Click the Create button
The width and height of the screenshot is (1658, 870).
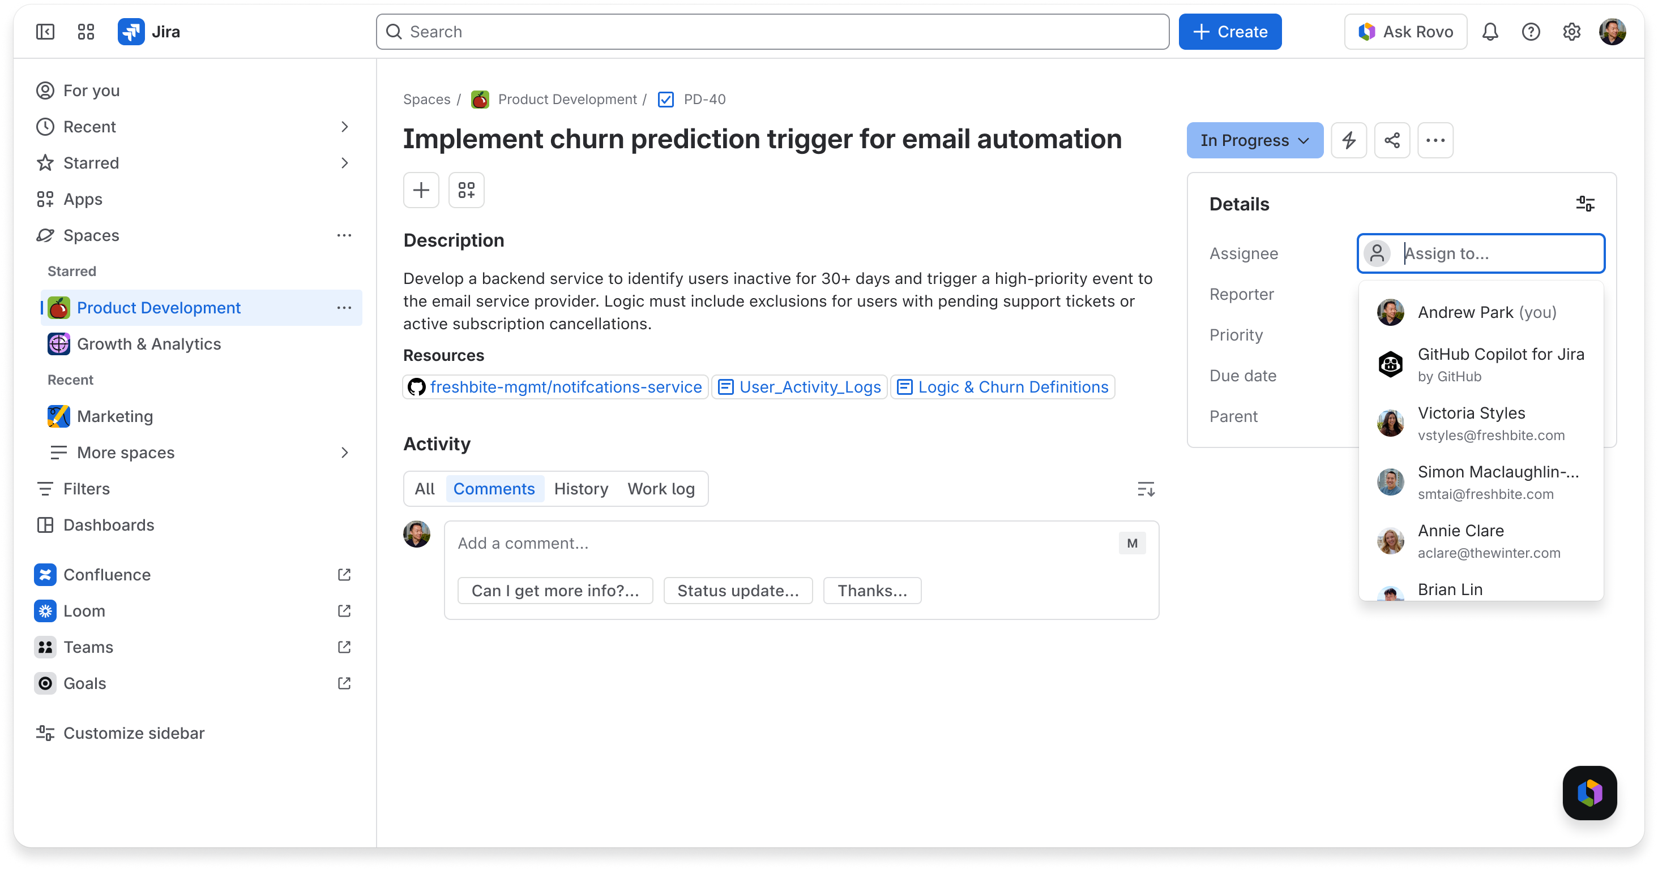[1229, 32]
